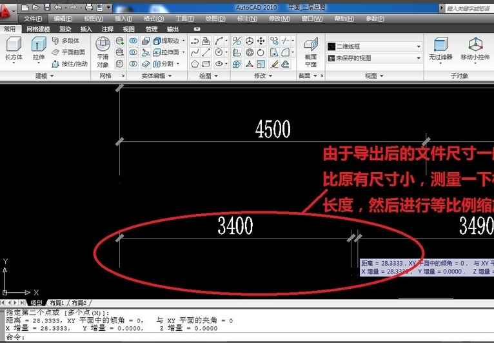Screen dimensions: 494x343
Task: Switch to the 模型 model tab
Action: pyautogui.click(x=36, y=303)
